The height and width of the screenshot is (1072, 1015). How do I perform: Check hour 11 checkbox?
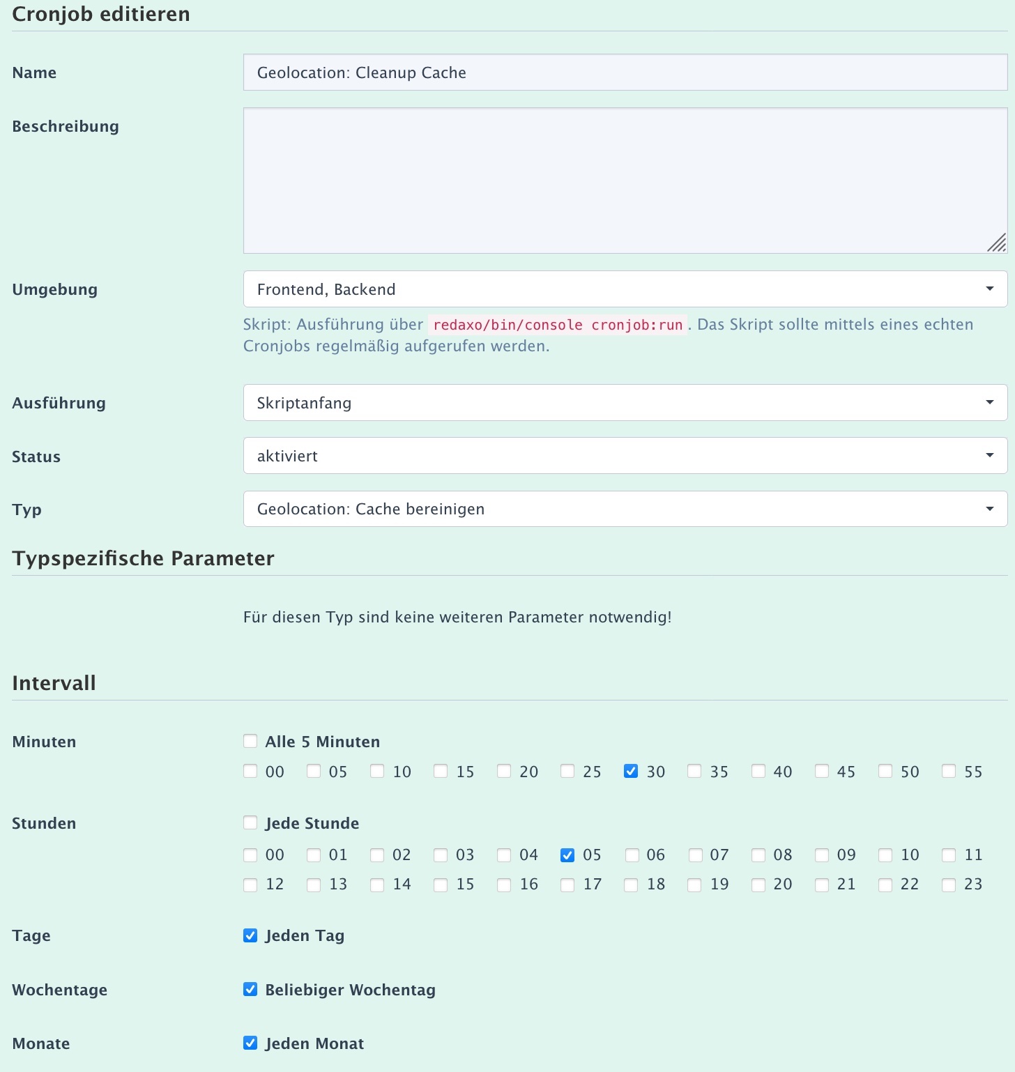pyautogui.click(x=949, y=855)
